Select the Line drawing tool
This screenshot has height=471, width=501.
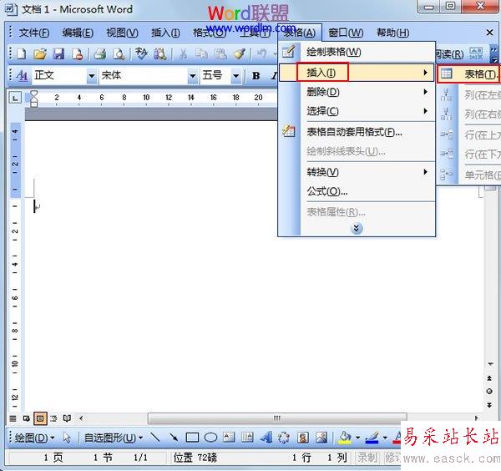click(155, 438)
